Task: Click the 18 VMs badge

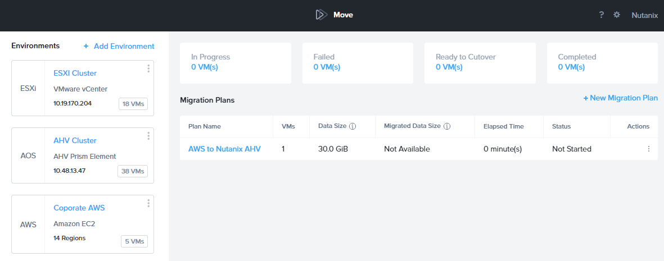Action: pyautogui.click(x=133, y=104)
